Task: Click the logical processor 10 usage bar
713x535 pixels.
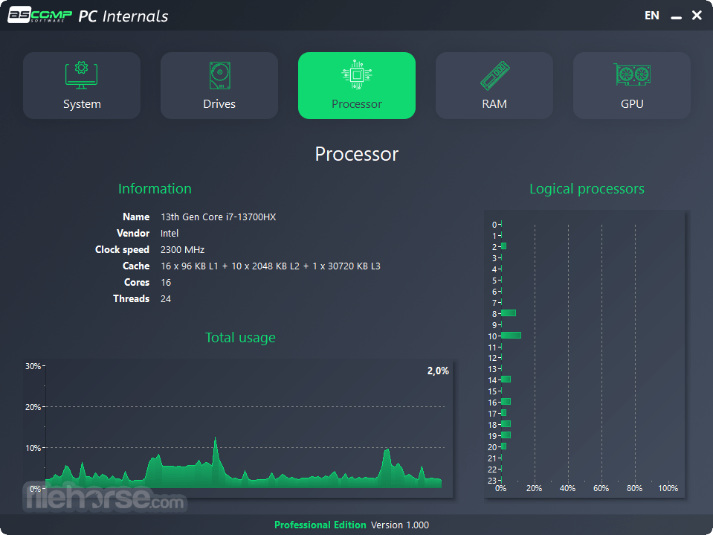Action: (511, 336)
